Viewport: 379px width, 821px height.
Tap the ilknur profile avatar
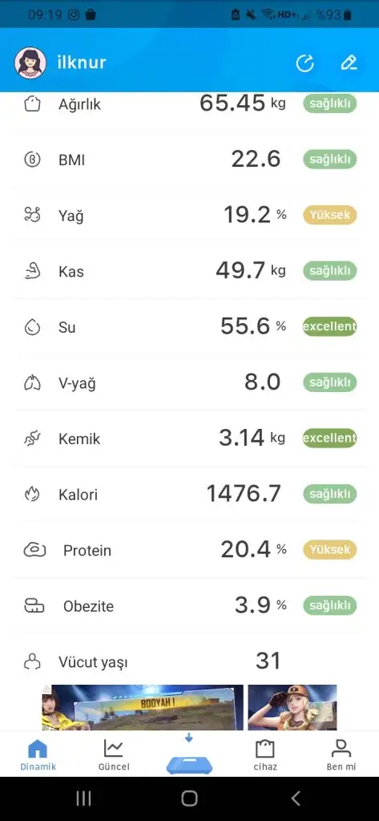pos(30,63)
